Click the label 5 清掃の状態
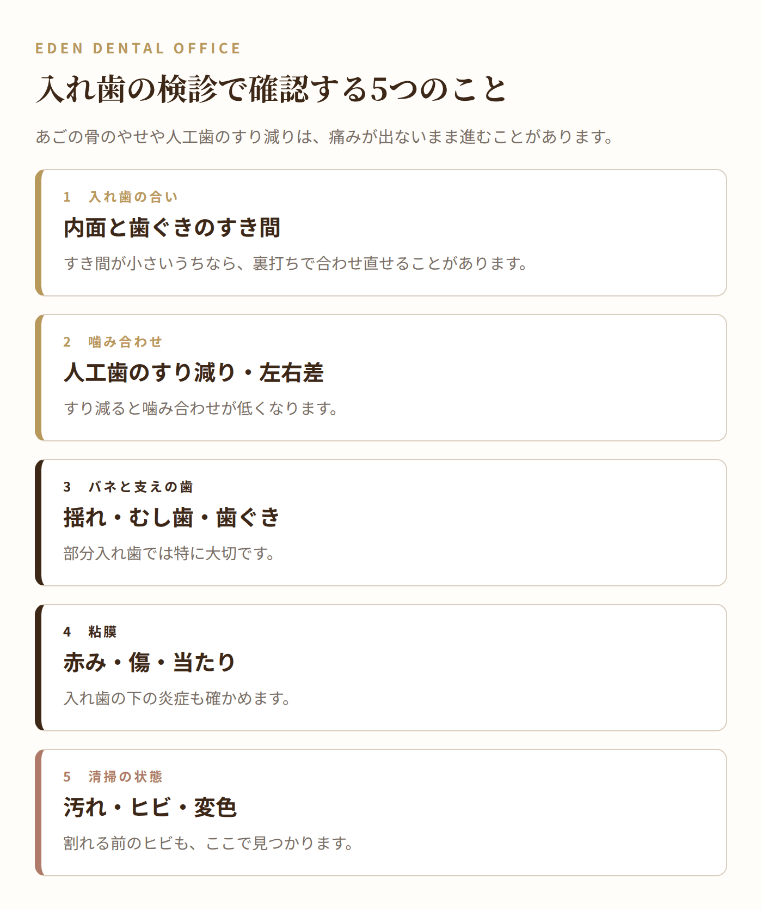 113,777
